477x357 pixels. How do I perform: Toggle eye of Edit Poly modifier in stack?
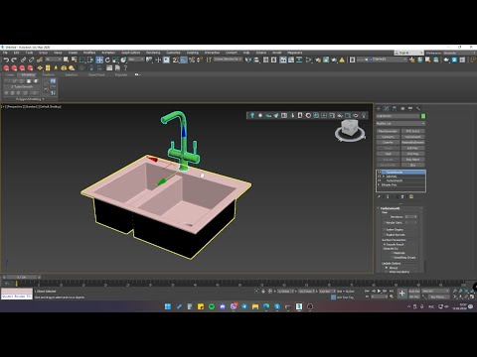tap(380, 177)
